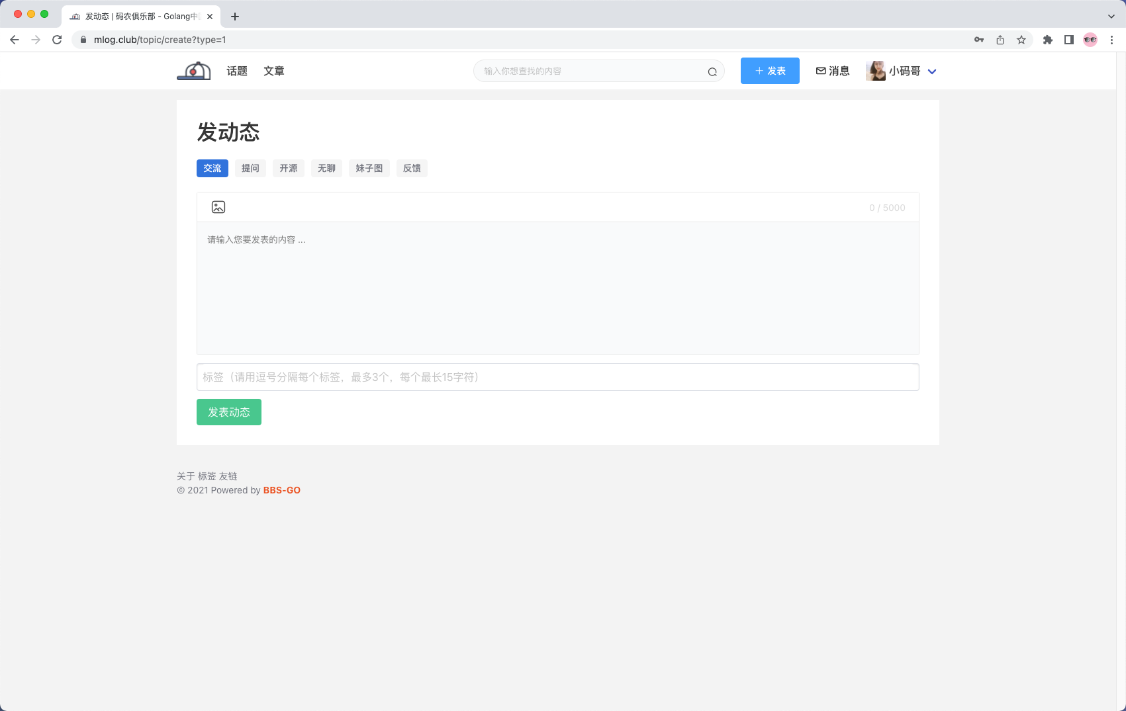Screen dimensions: 1126x711
Task: Click the bookmark star in the address bar
Action: click(1021, 40)
